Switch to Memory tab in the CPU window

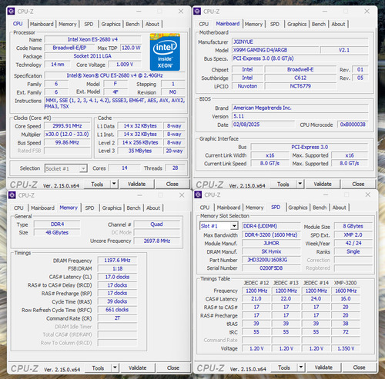(68, 24)
